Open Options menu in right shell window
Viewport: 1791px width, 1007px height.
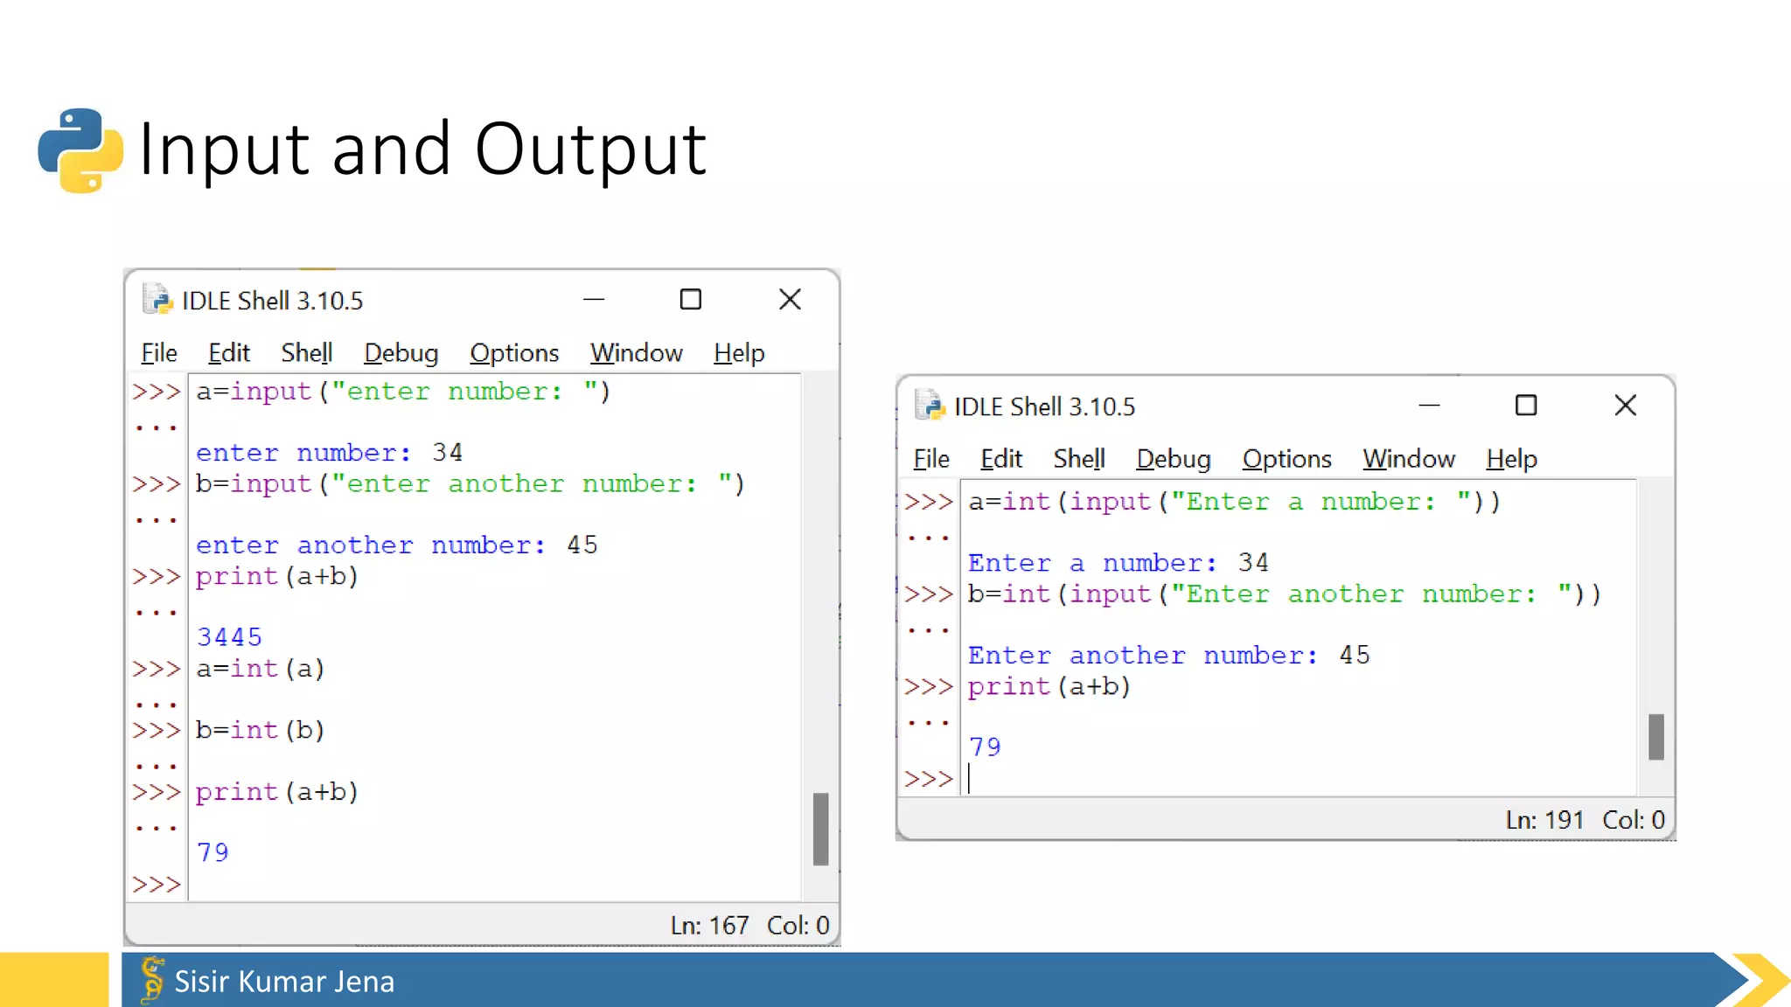(x=1286, y=459)
